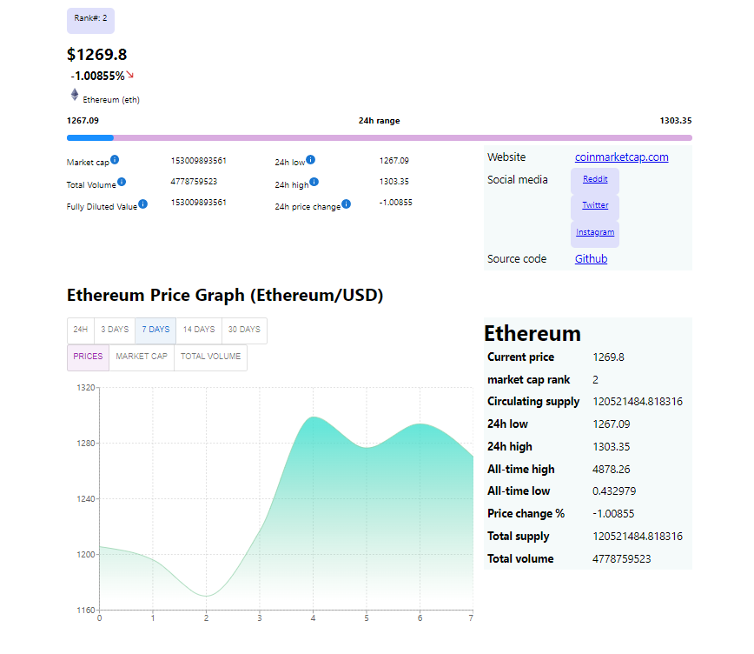This screenshot has height=654, width=754.
Task: Select the 3 DAYS time range tab
Action: pos(115,330)
